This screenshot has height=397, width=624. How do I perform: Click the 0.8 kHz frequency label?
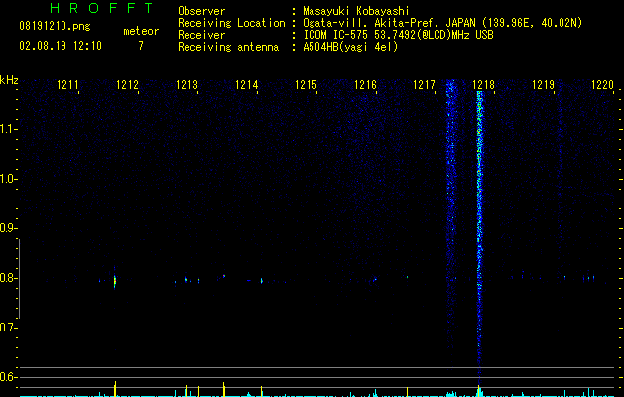(x=7, y=278)
